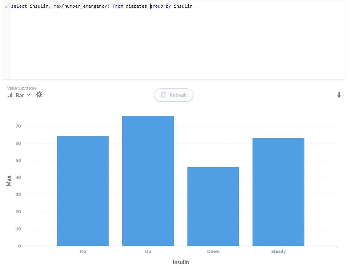Click the 'from' keyword in the query
This screenshot has height=270, width=354.
point(118,6)
